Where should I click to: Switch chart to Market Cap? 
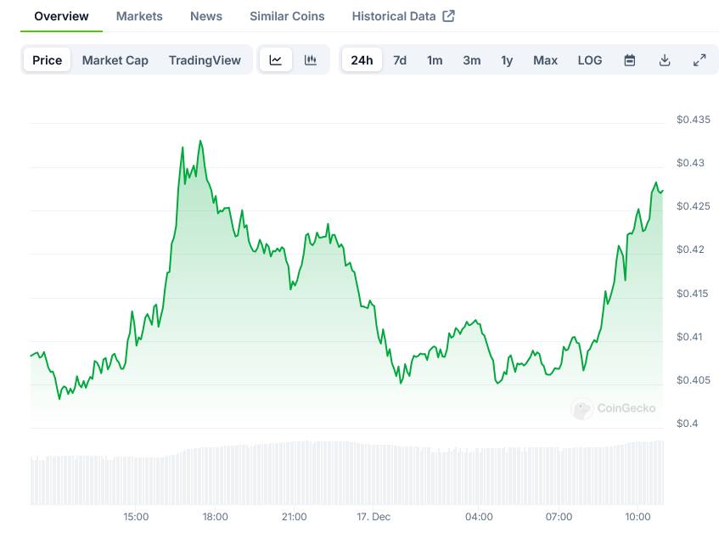(115, 60)
